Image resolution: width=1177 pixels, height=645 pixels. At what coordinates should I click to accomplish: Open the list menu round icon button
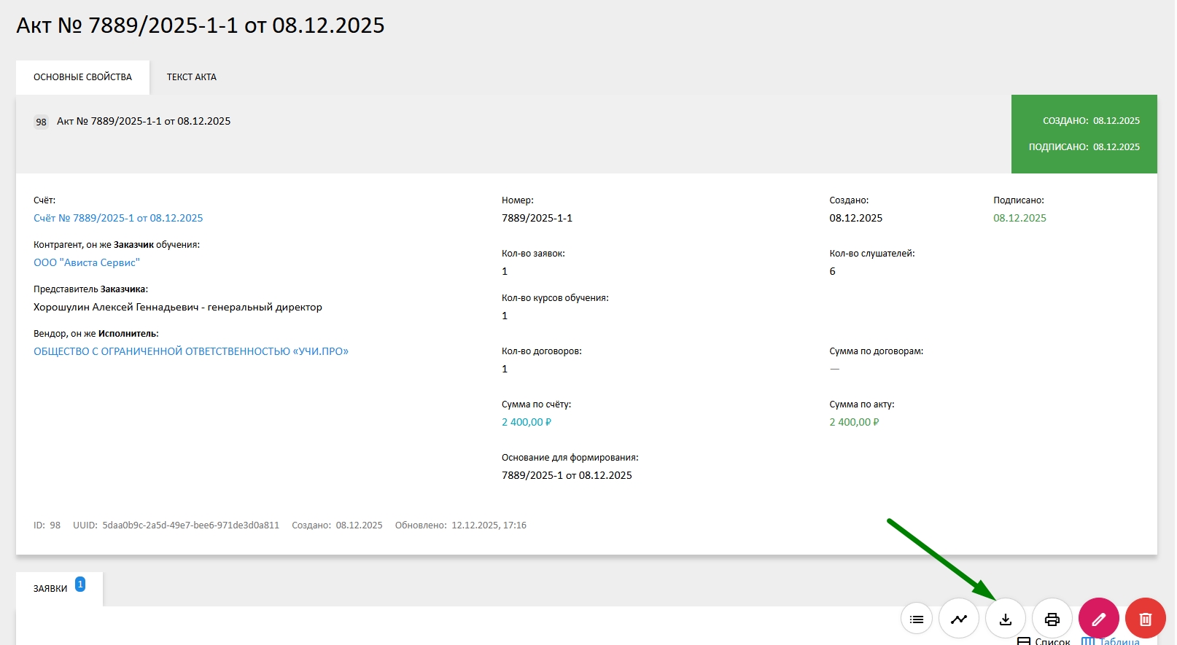[917, 619]
